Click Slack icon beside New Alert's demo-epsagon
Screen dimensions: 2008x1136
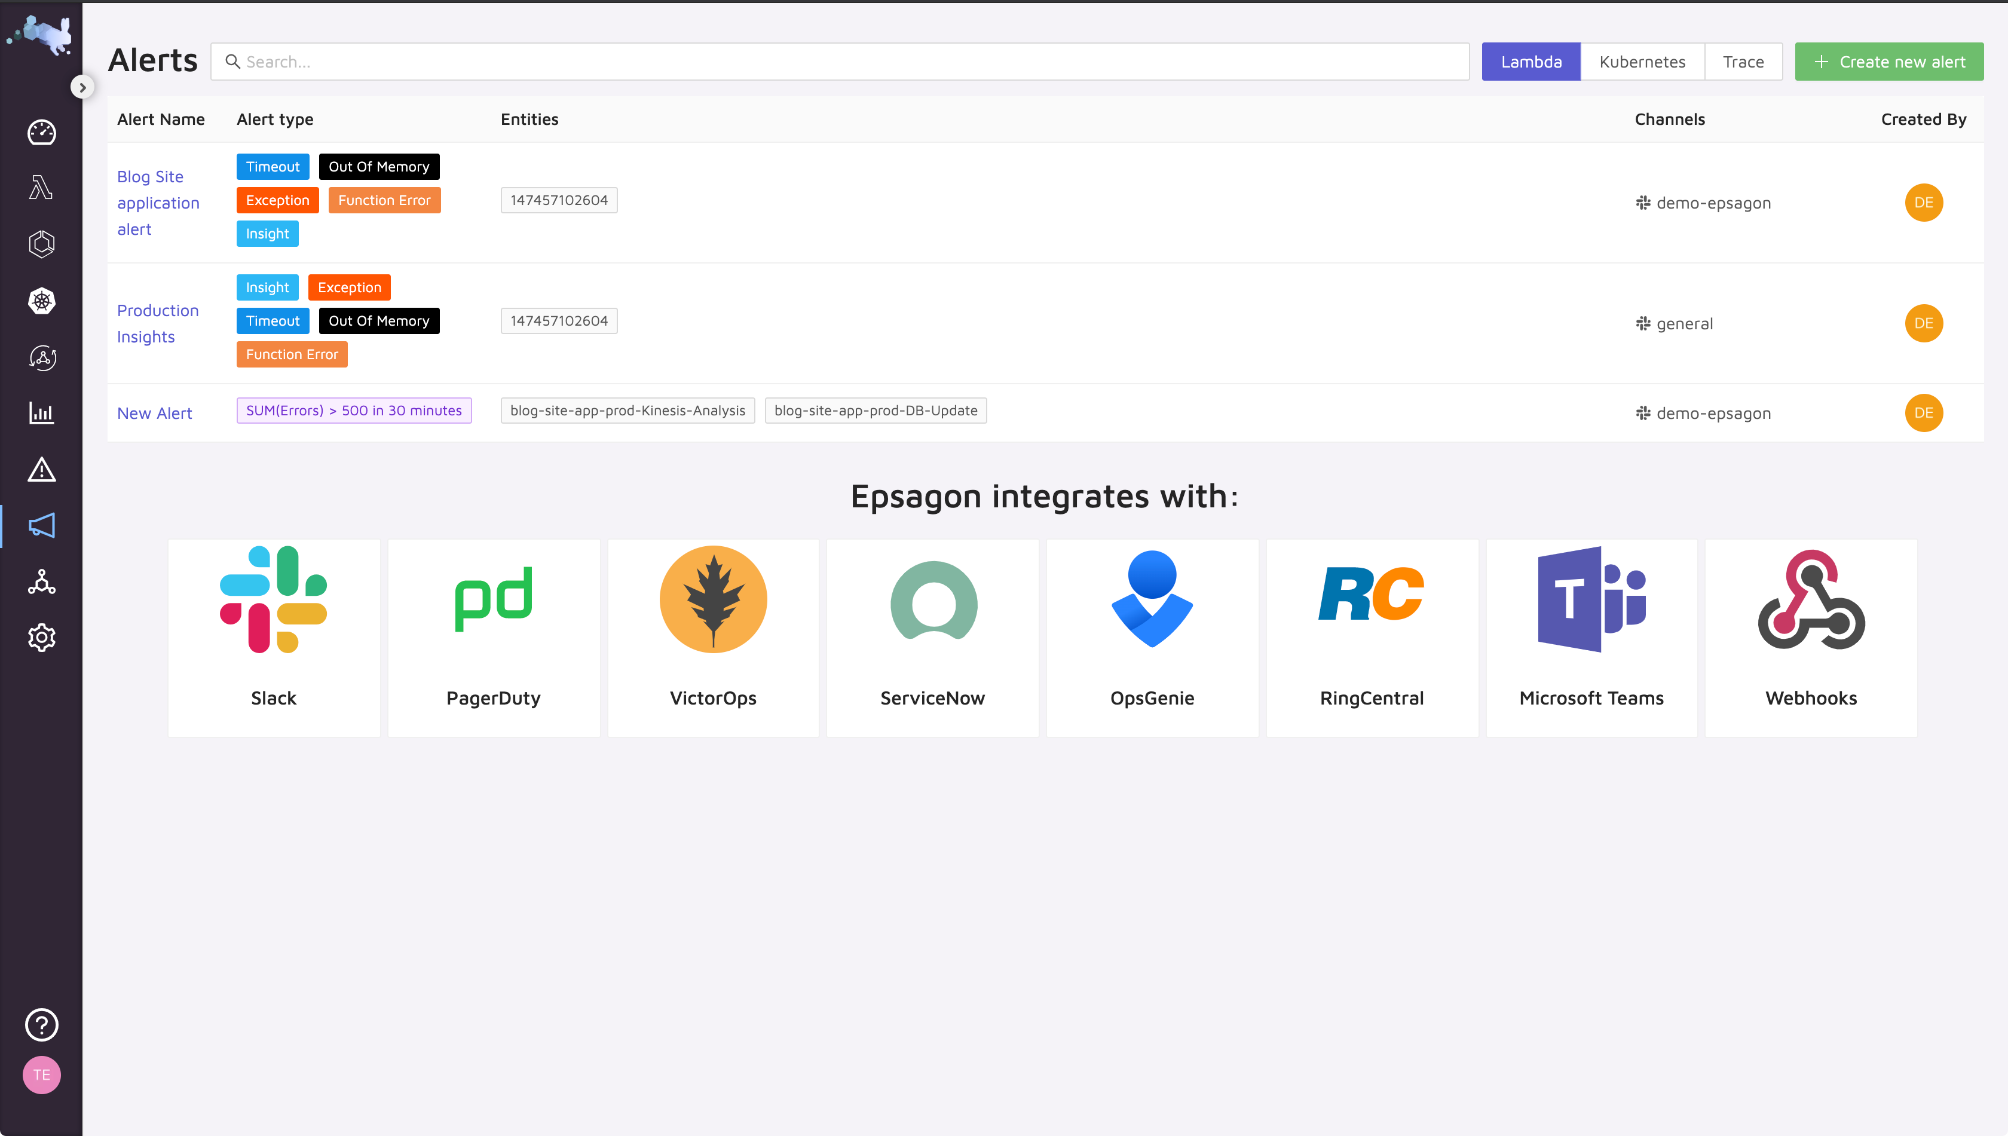point(1643,414)
